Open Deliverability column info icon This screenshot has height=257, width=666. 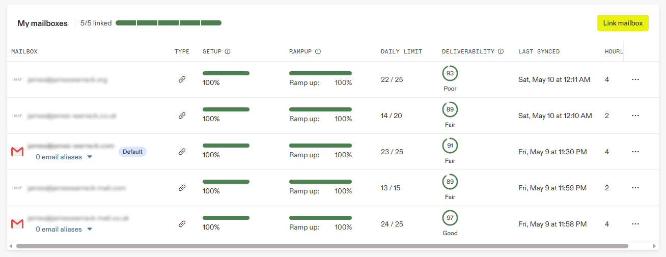pos(501,51)
